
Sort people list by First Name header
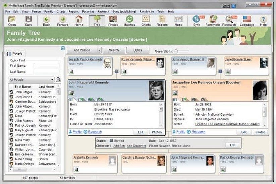pyautogui.click(x=23, y=87)
